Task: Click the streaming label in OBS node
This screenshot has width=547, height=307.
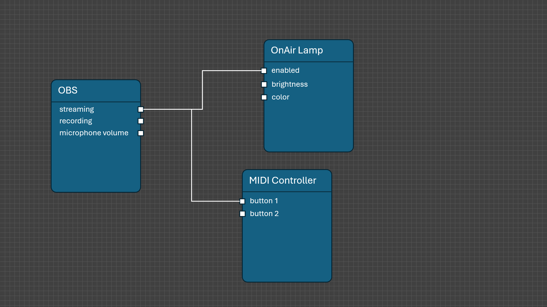Action: point(76,109)
